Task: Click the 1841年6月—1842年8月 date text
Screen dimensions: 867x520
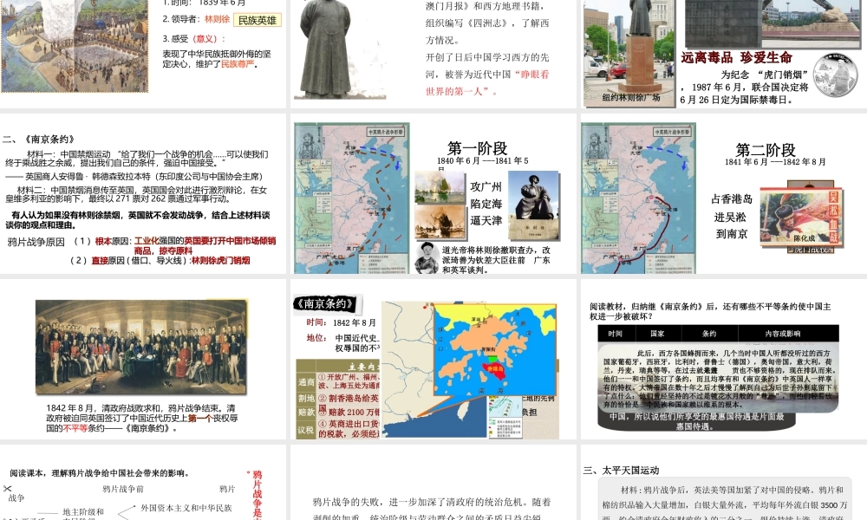Action: (775, 162)
